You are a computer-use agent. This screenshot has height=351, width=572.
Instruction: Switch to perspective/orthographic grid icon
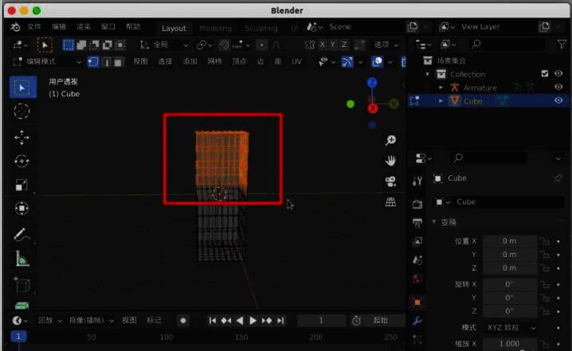click(x=391, y=202)
